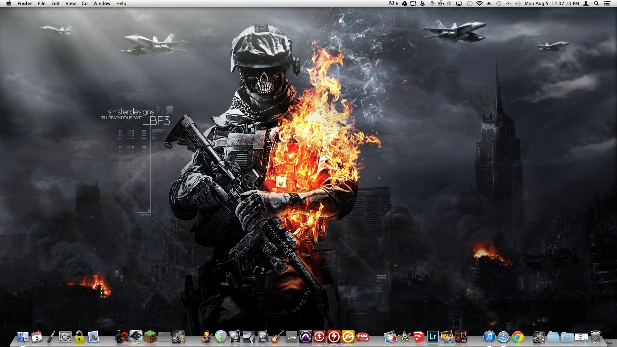Click the Mon Aug 5 clock display
The width and height of the screenshot is (617, 347).
552,4
